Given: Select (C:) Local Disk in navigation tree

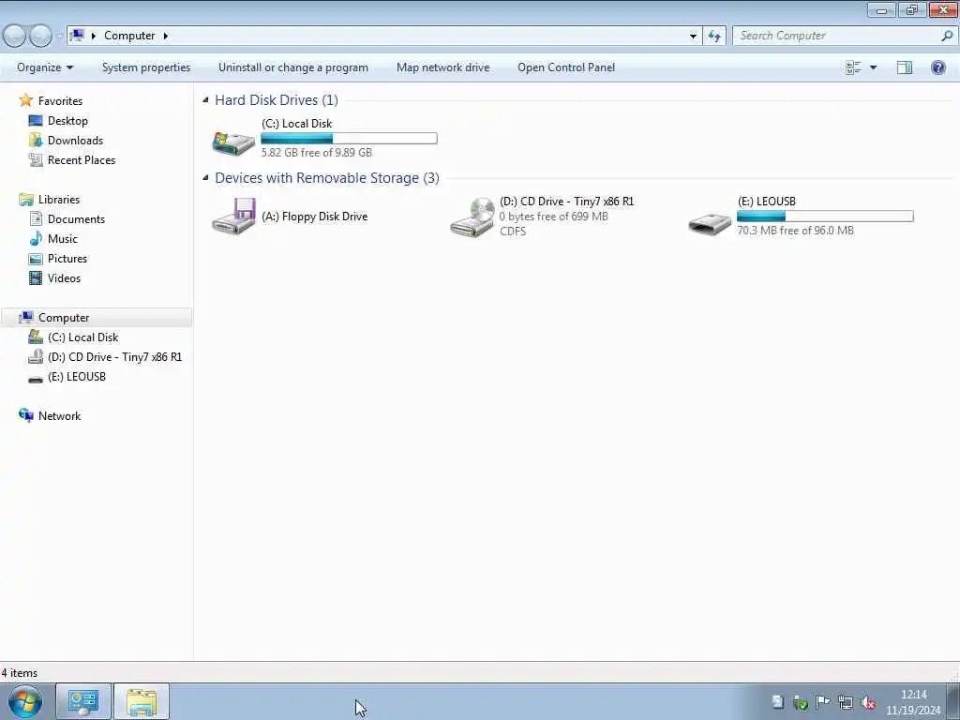Looking at the screenshot, I should 83,337.
